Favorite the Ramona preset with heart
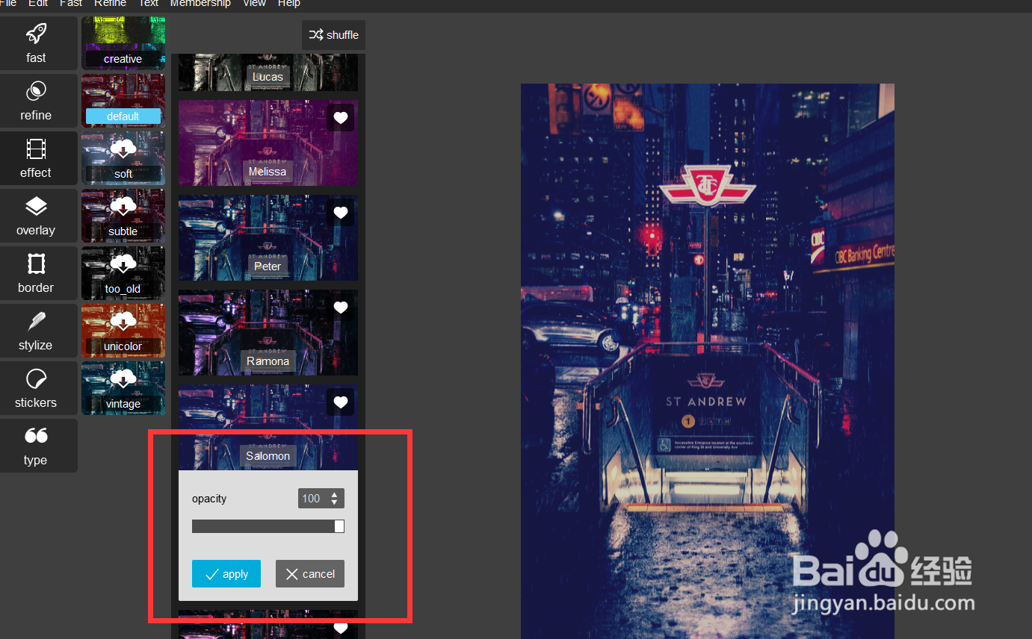1032x639 pixels. click(x=341, y=308)
